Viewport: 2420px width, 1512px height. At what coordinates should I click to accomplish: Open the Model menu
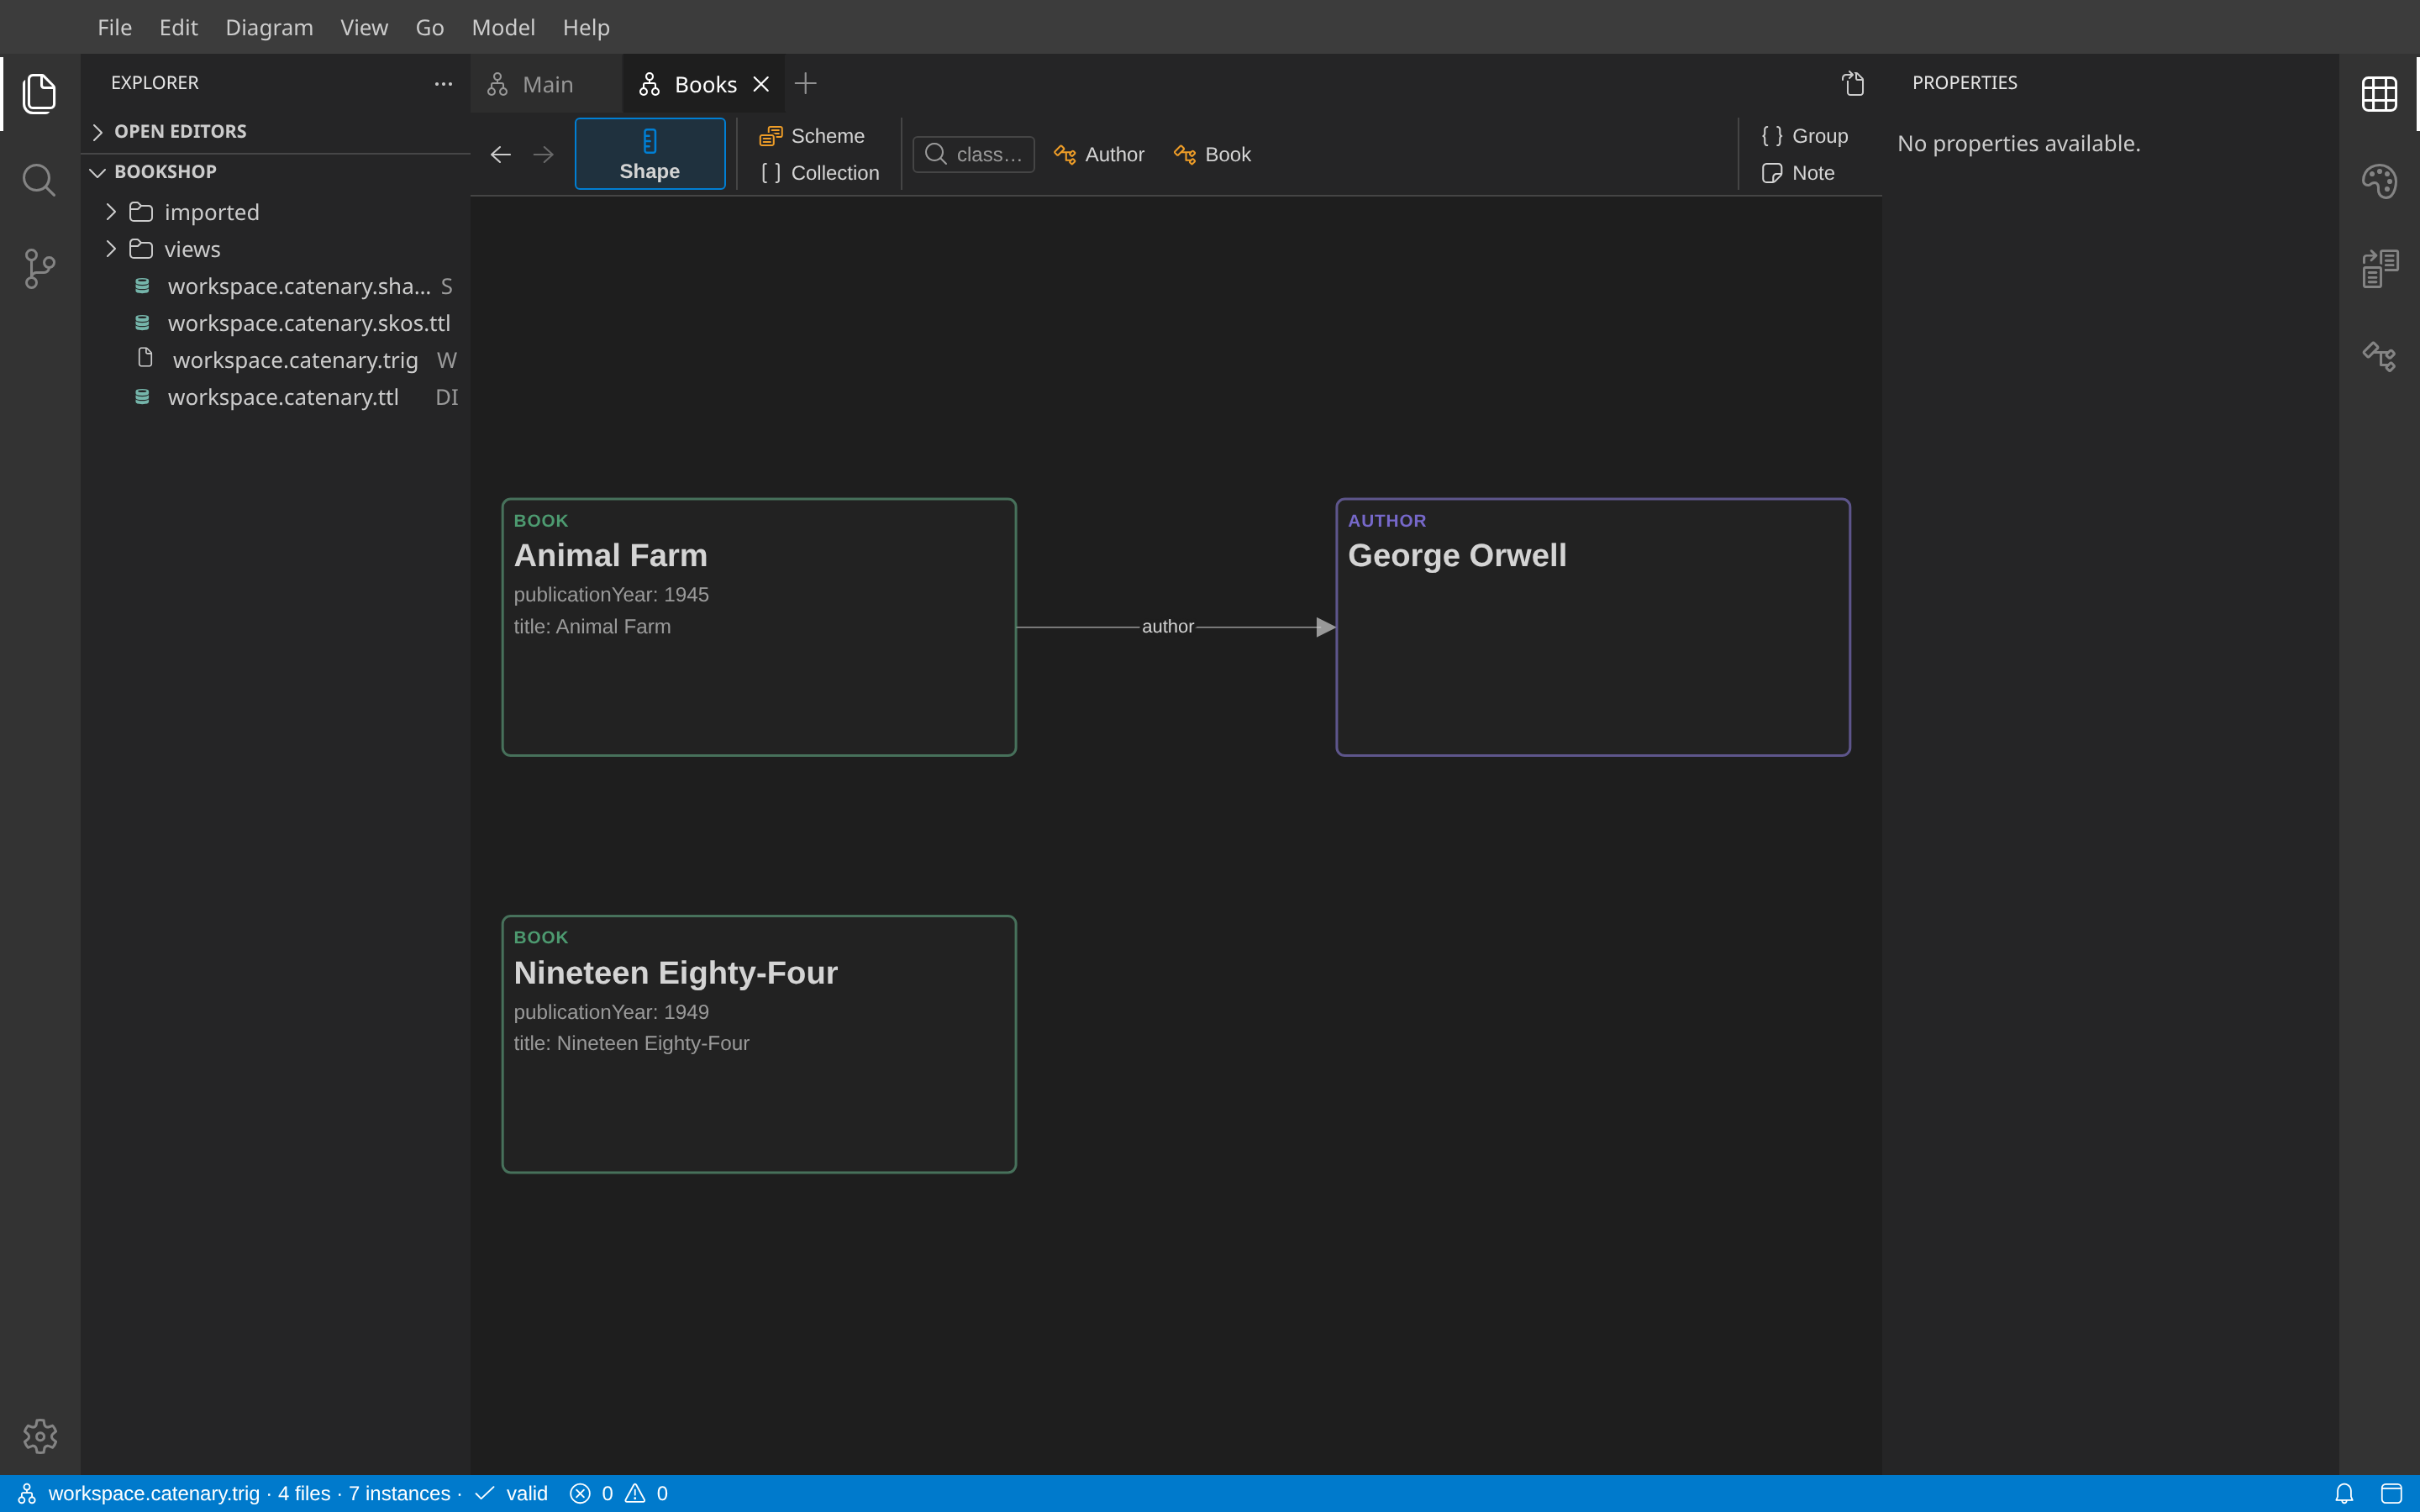click(x=503, y=27)
